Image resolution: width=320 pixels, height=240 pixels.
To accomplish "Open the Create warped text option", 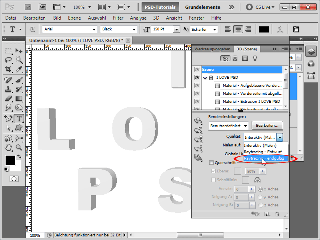I will coord(280,29).
